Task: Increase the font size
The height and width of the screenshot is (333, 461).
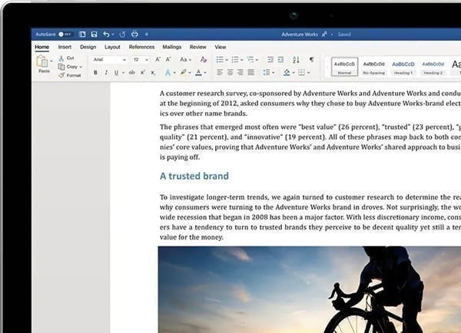Action: click(x=158, y=59)
